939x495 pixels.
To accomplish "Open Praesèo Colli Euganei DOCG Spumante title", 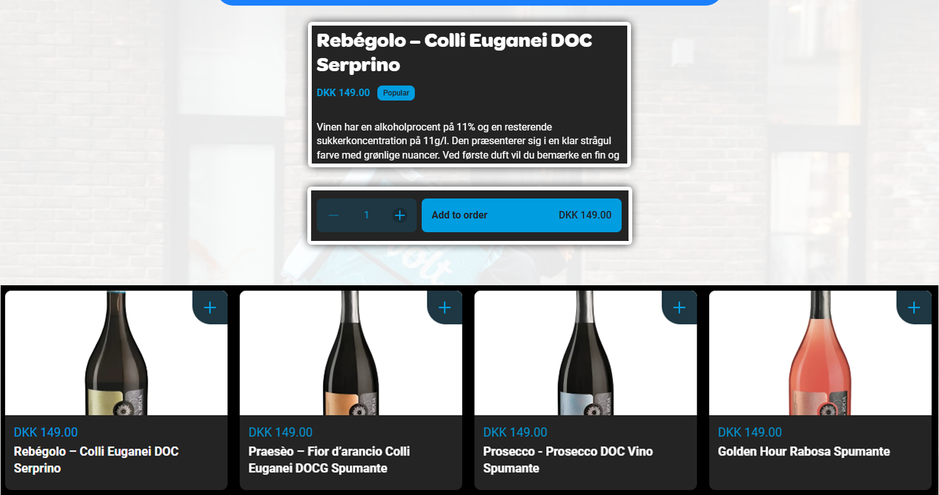I will pos(329,459).
